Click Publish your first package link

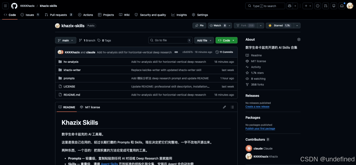(260, 129)
